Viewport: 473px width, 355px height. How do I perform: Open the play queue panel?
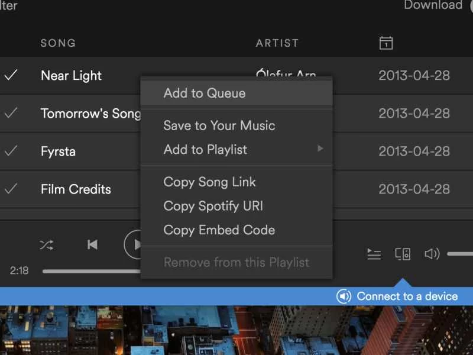click(374, 254)
